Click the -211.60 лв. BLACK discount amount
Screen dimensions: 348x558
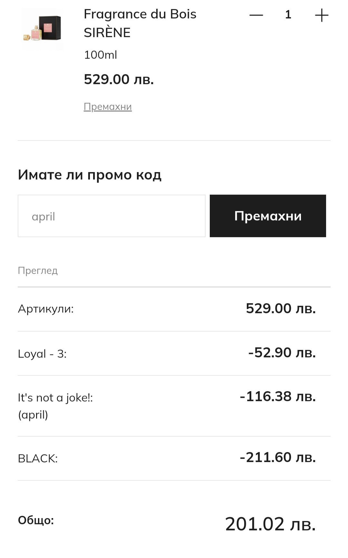[277, 457]
